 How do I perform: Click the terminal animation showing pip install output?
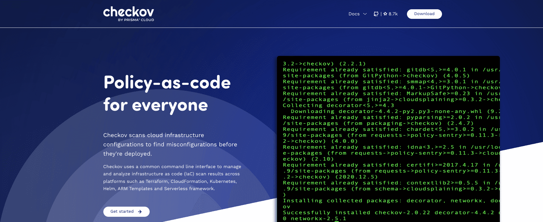(x=388, y=139)
